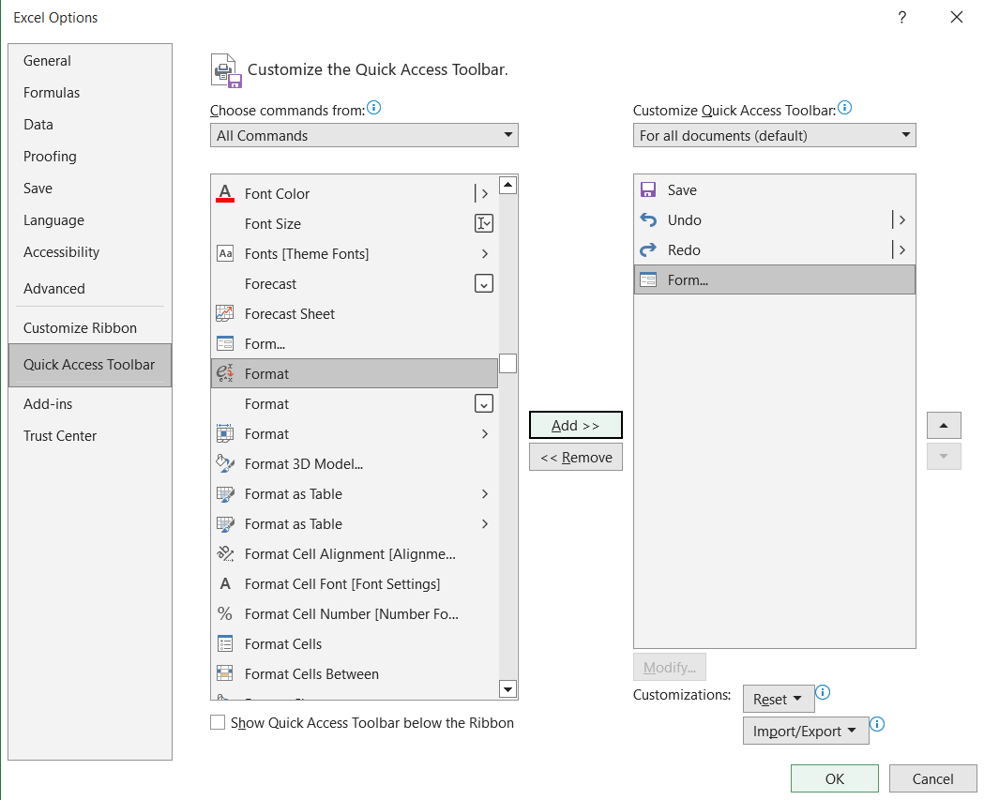Click the Move Up arrow button
The image size is (984, 800).
(x=944, y=425)
